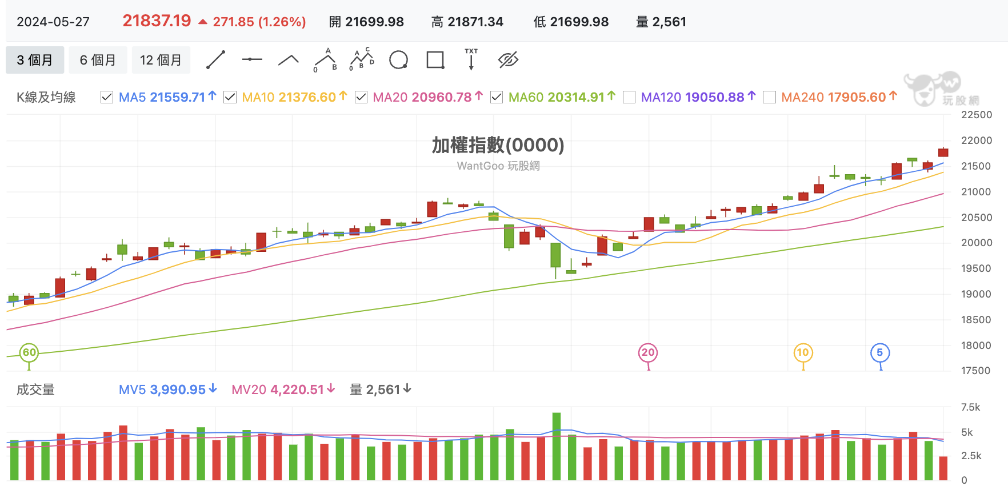Viewport: 1008px width, 490px height.
Task: Enable the MA240 moving average checkbox
Action: (770, 97)
